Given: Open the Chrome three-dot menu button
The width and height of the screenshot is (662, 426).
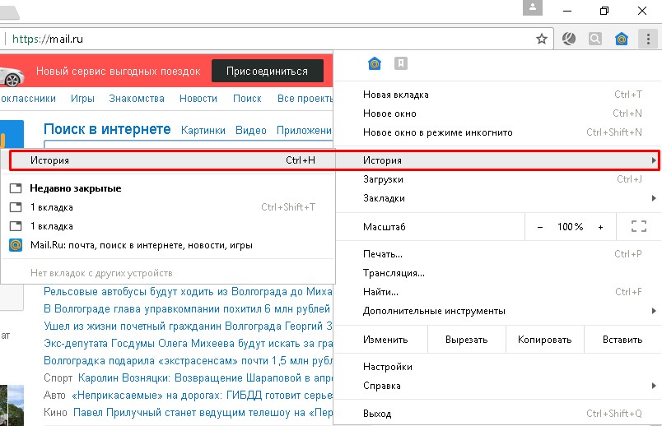Looking at the screenshot, I should (648, 39).
